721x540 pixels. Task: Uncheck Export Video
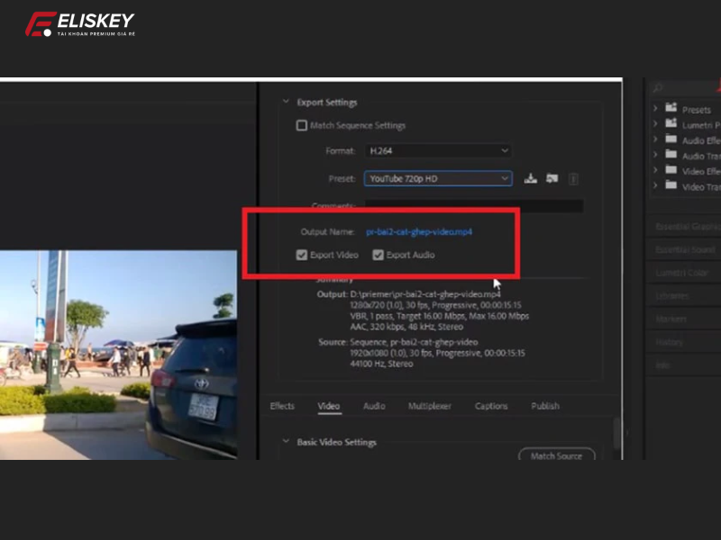point(303,255)
